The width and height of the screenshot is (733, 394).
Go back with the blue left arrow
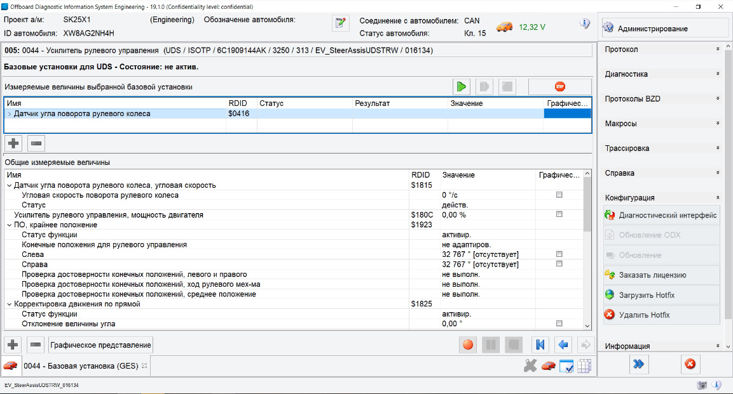point(563,345)
